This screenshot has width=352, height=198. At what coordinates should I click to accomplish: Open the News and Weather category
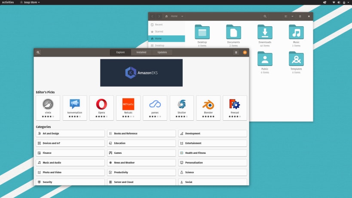coord(141,163)
